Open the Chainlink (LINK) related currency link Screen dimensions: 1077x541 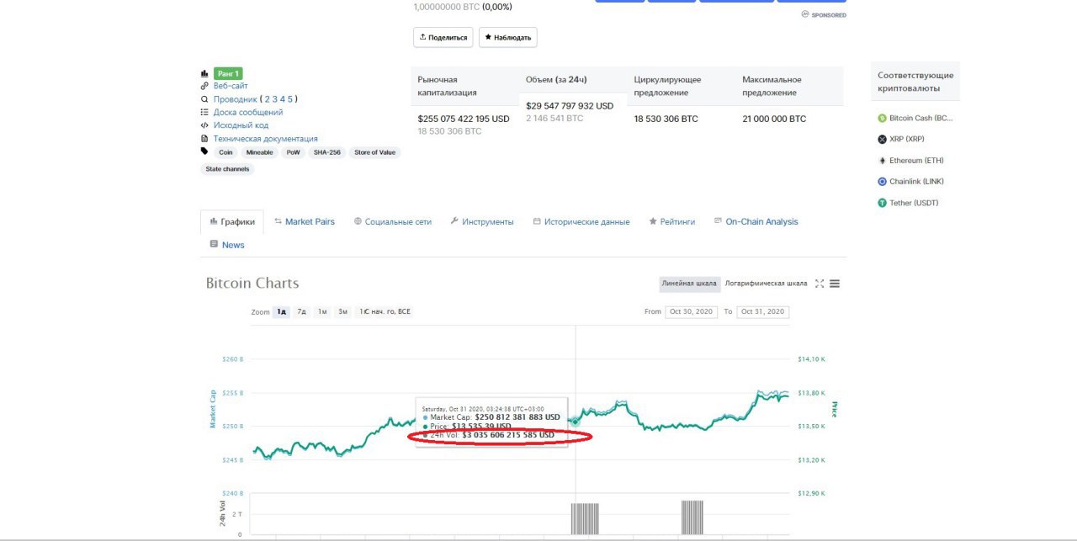point(918,182)
